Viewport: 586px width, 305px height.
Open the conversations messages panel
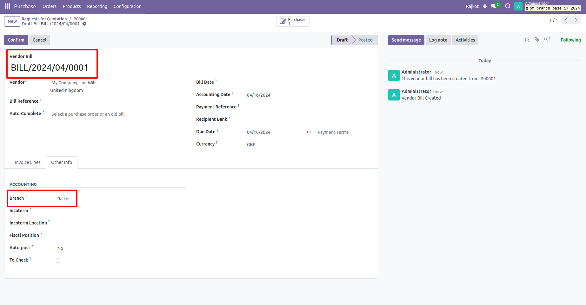pyautogui.click(x=494, y=6)
